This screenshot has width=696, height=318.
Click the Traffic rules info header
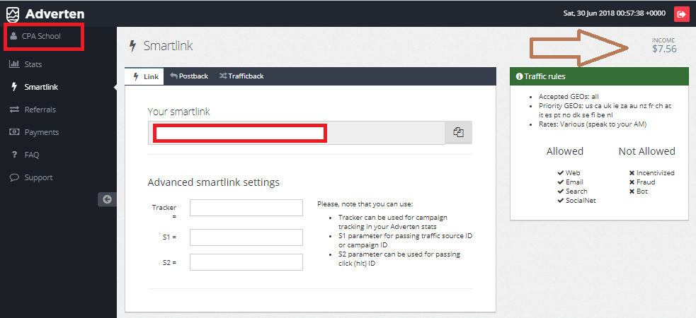pos(599,76)
